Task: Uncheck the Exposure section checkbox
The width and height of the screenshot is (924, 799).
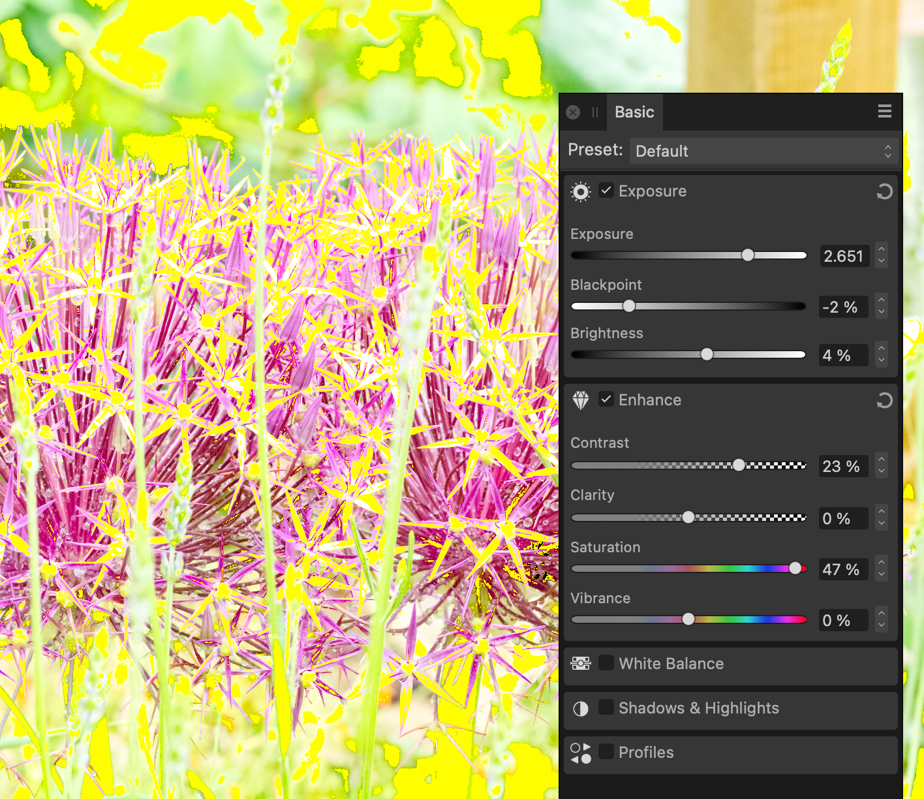Action: click(606, 191)
